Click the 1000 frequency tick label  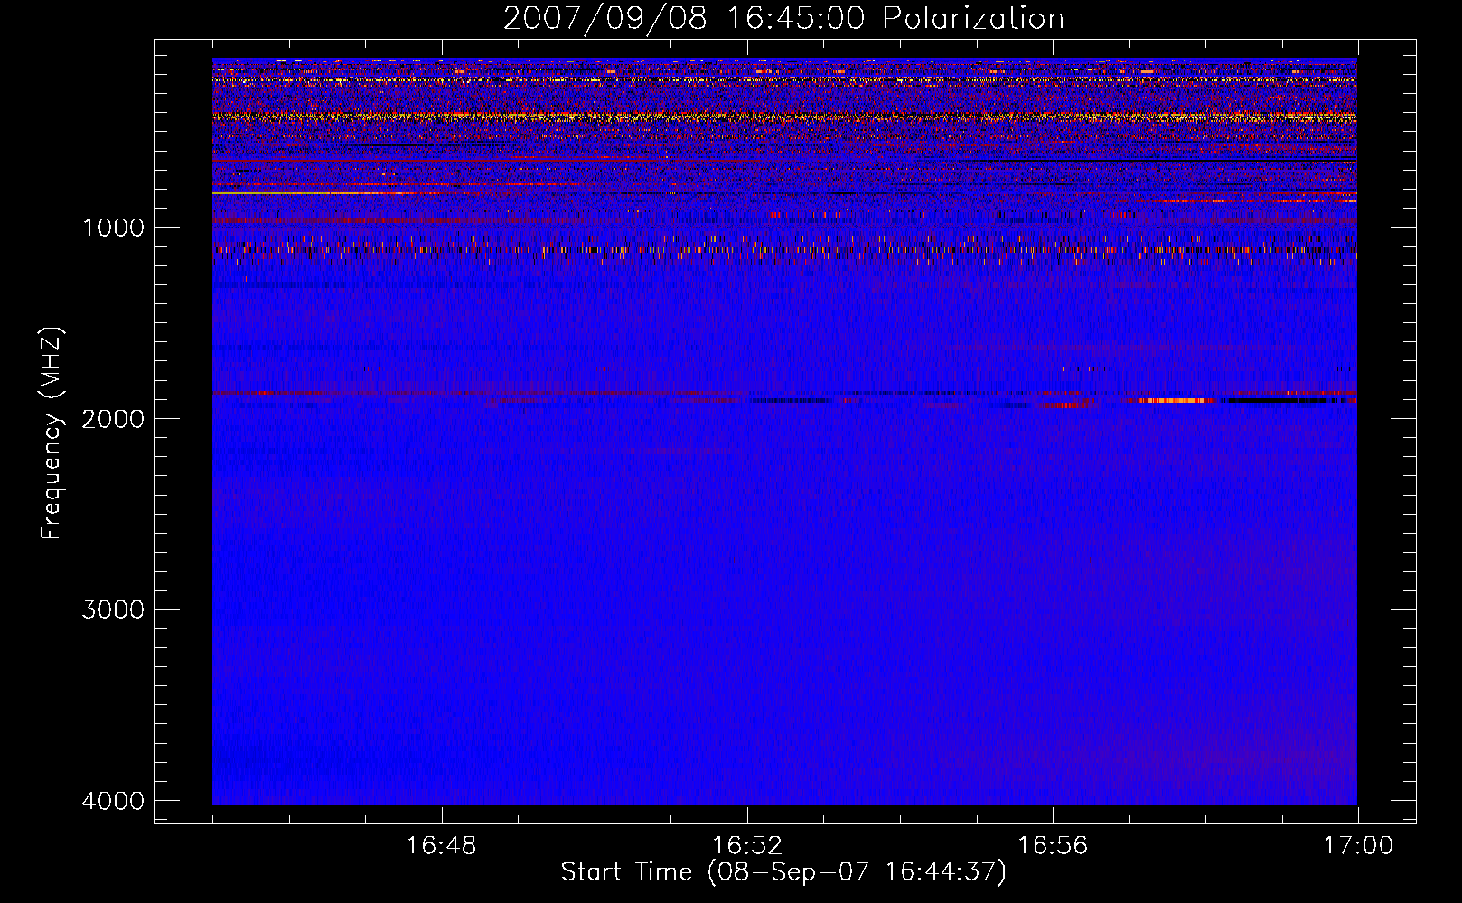click(113, 228)
